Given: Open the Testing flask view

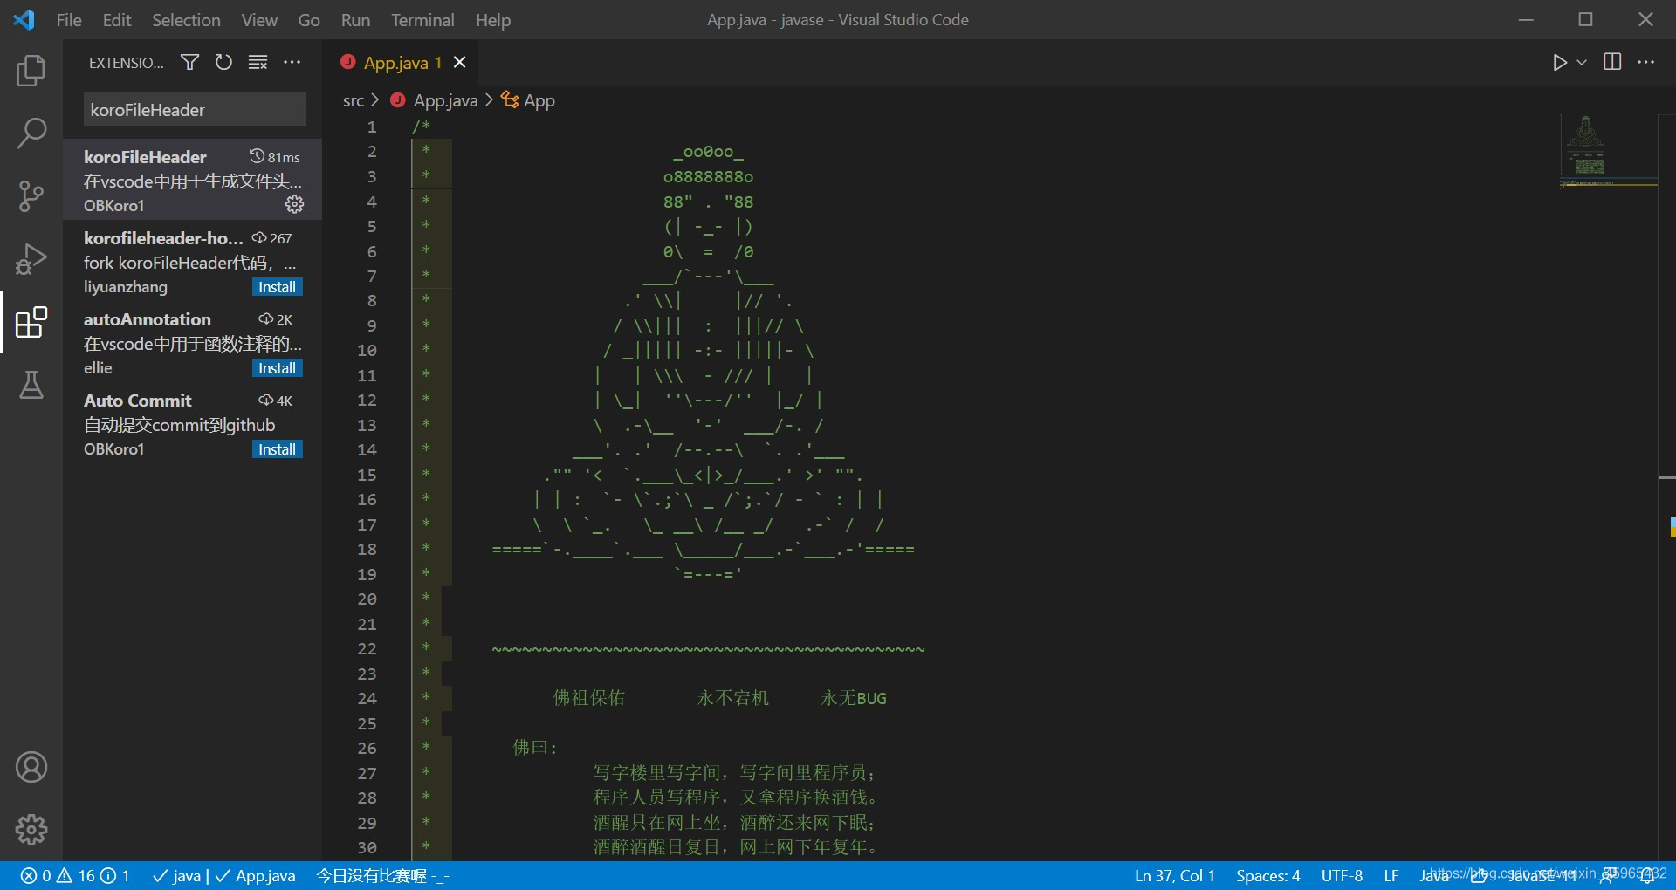Looking at the screenshot, I should point(31,385).
